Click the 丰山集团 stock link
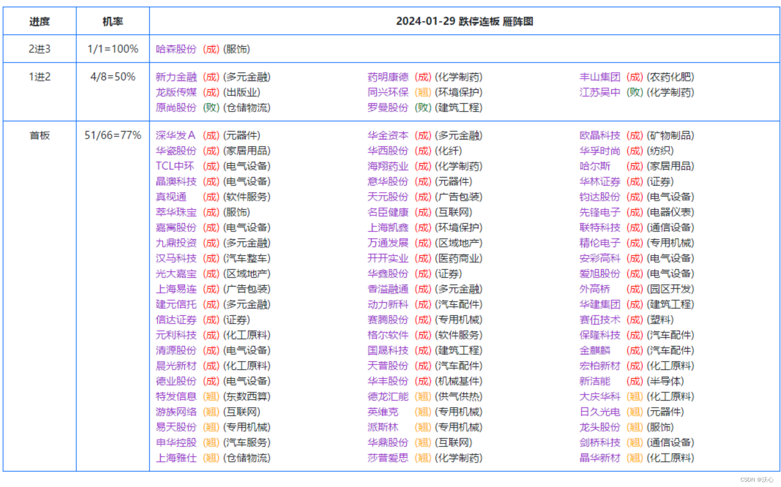The height and width of the screenshot is (487, 781). (x=599, y=77)
